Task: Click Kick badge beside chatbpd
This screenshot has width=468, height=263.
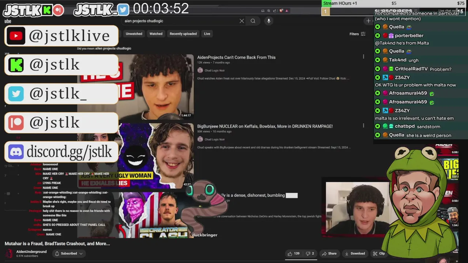Action: pos(378,126)
